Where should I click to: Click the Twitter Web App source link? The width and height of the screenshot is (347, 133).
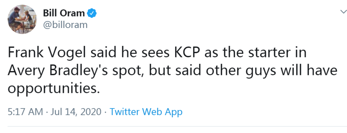(x=146, y=112)
